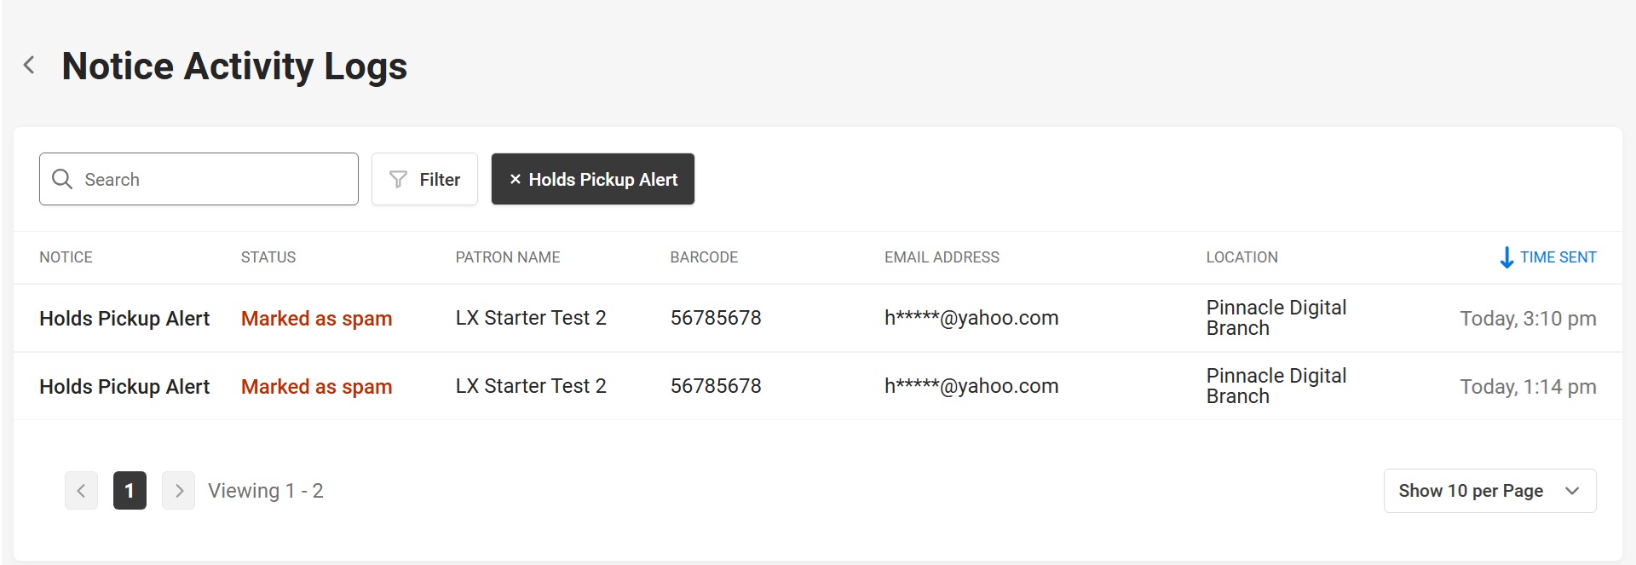Open the Show 10 per Page dropdown
This screenshot has height=565, width=1636.
click(x=1489, y=491)
